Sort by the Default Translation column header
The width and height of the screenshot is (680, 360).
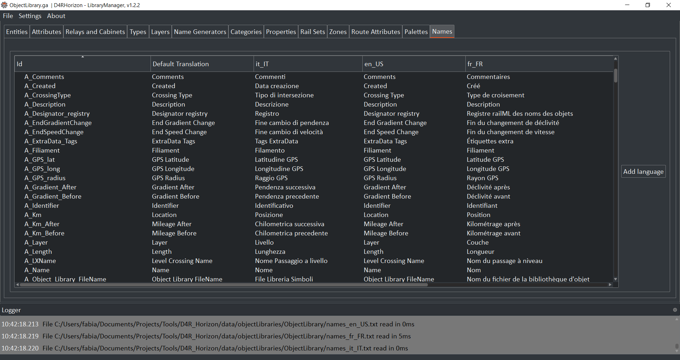(202, 64)
